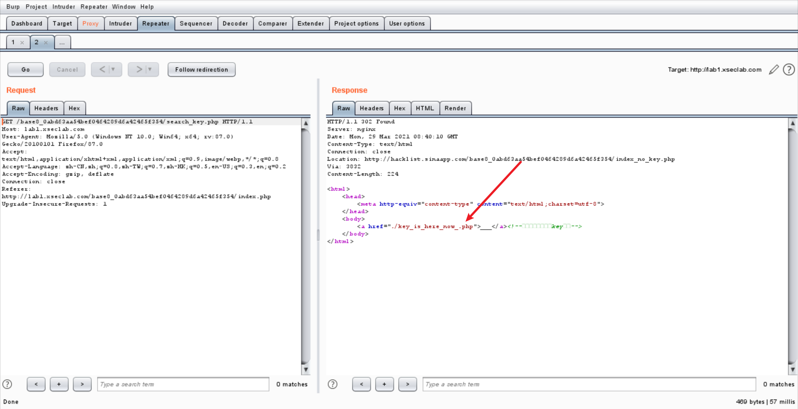Click request pane scrollbar up arrow
798x409 pixels.
[x=306, y=123]
